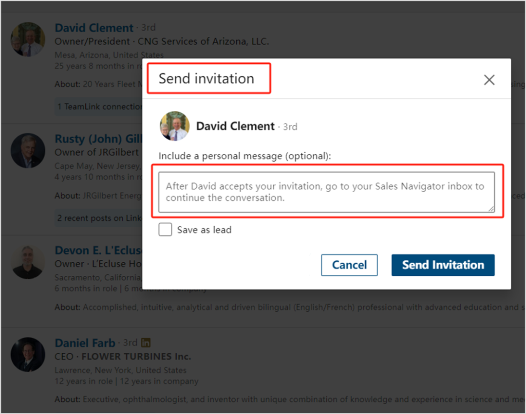
Task: Open the FLOWER TURBINES Inc. company link
Action: pos(136,357)
